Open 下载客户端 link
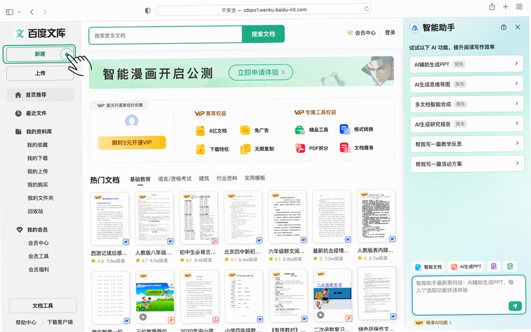The width and height of the screenshot is (531, 332). point(60,322)
